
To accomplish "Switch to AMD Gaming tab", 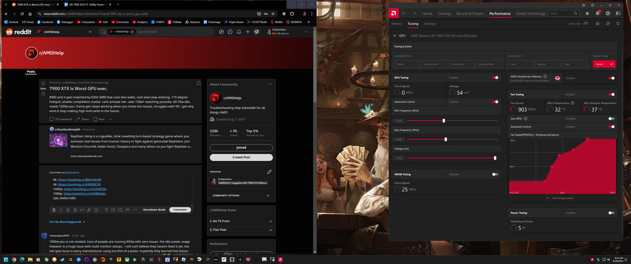I will (x=444, y=14).
